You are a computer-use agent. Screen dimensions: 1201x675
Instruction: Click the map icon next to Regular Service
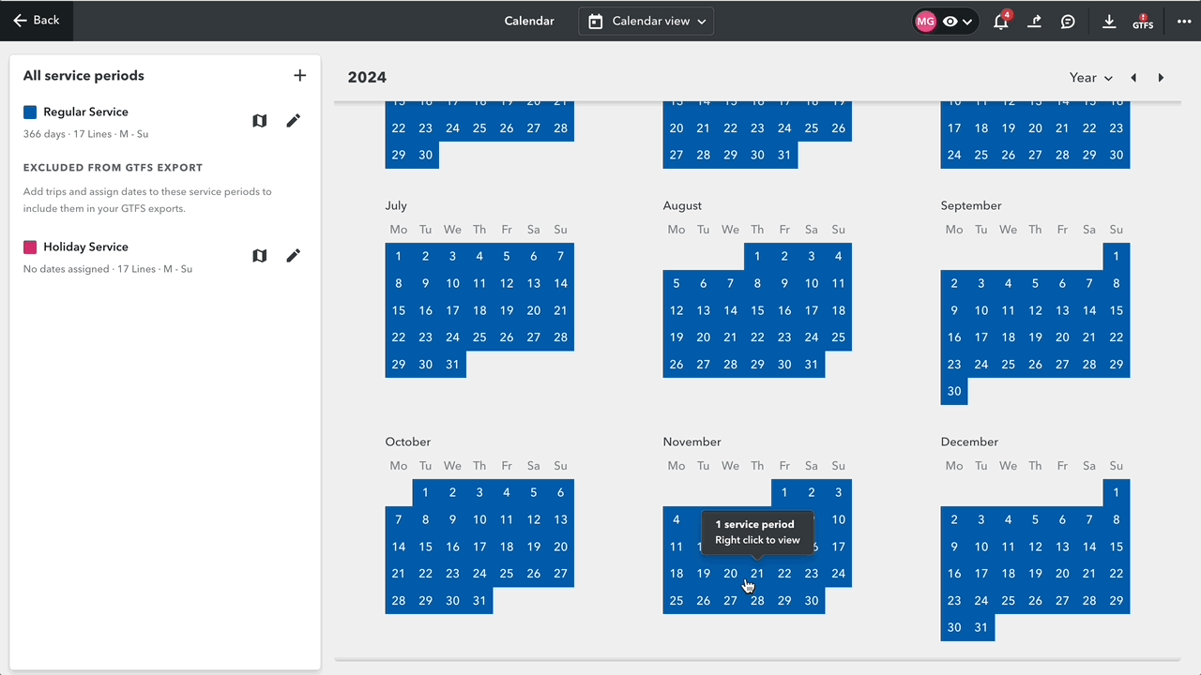pyautogui.click(x=259, y=120)
